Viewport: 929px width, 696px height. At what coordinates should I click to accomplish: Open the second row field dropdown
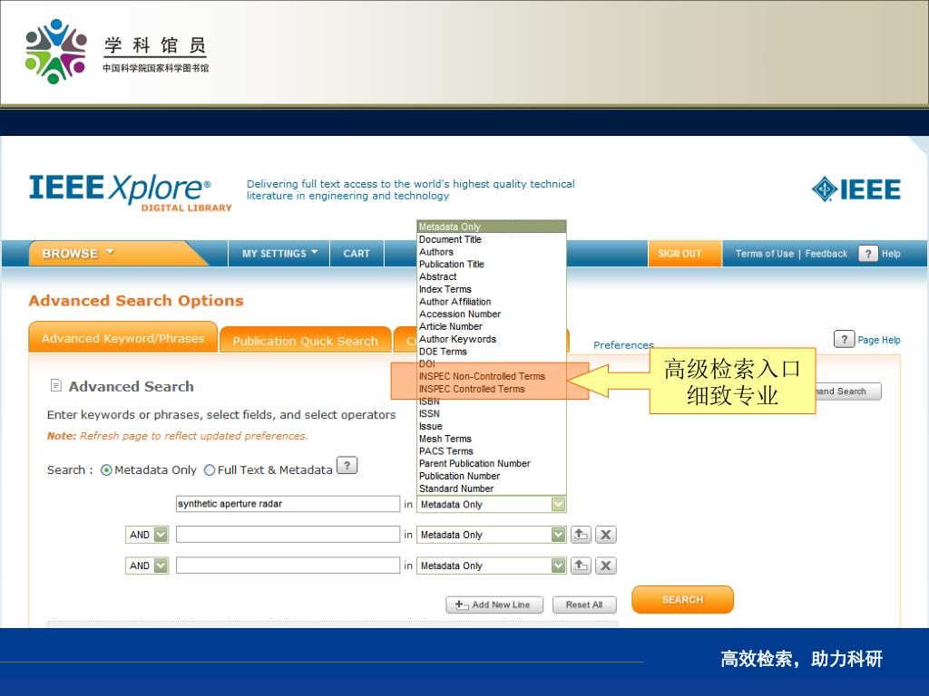click(x=558, y=535)
